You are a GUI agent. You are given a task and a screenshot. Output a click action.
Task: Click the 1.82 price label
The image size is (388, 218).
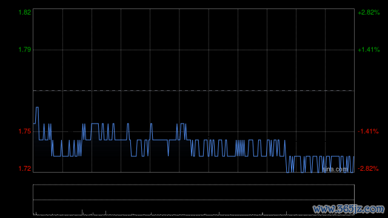point(25,12)
